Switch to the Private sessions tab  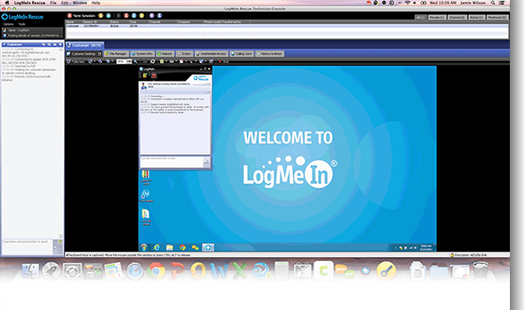point(437,17)
